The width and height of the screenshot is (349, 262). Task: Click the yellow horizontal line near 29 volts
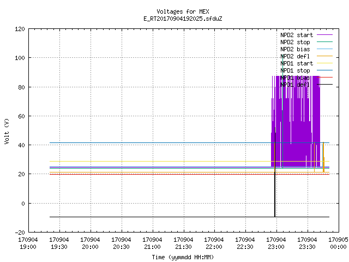189,161
